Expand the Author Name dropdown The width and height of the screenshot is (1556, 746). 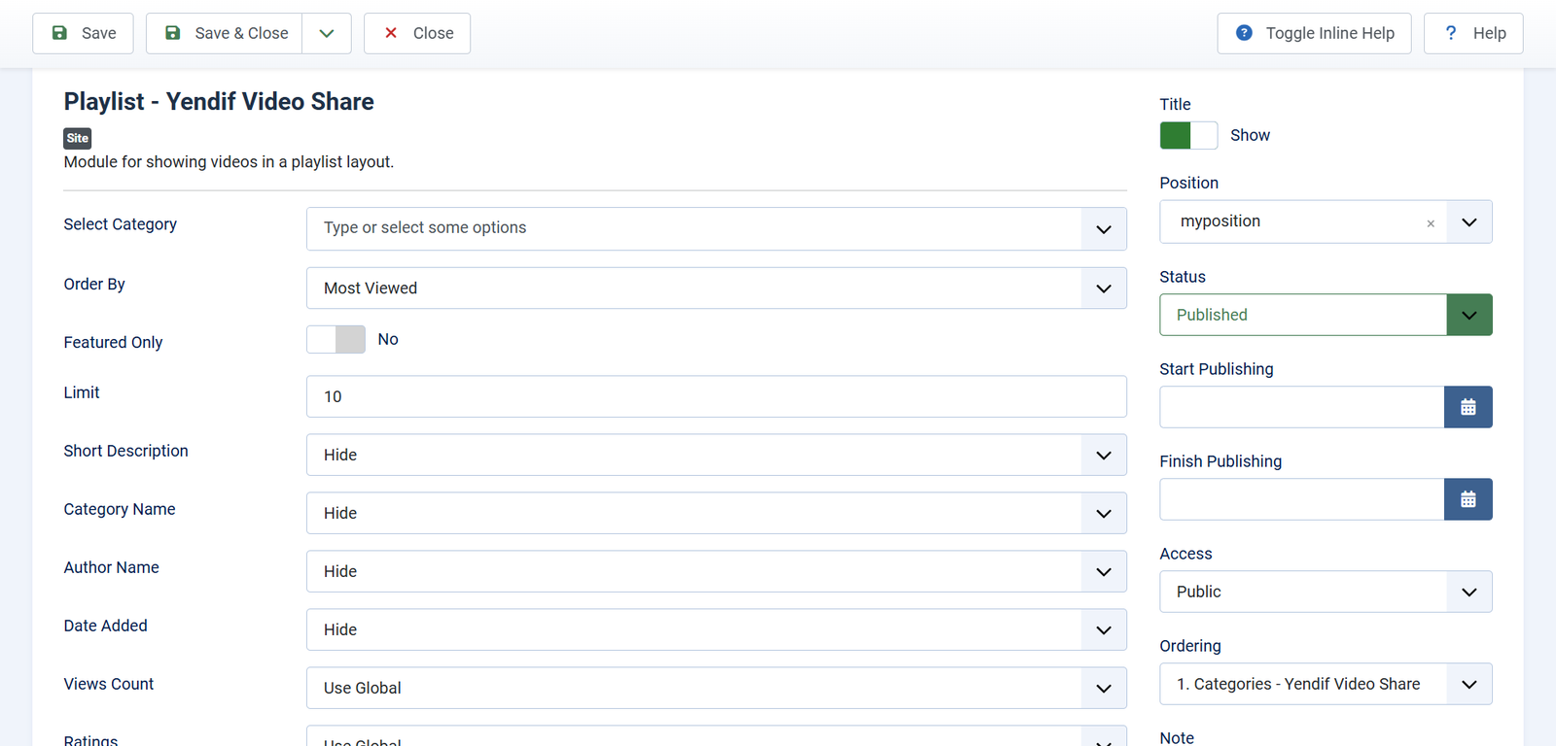717,571
